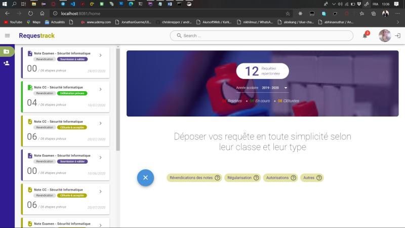Open the Actualités bookmark
405x228 pixels.
(55, 22)
